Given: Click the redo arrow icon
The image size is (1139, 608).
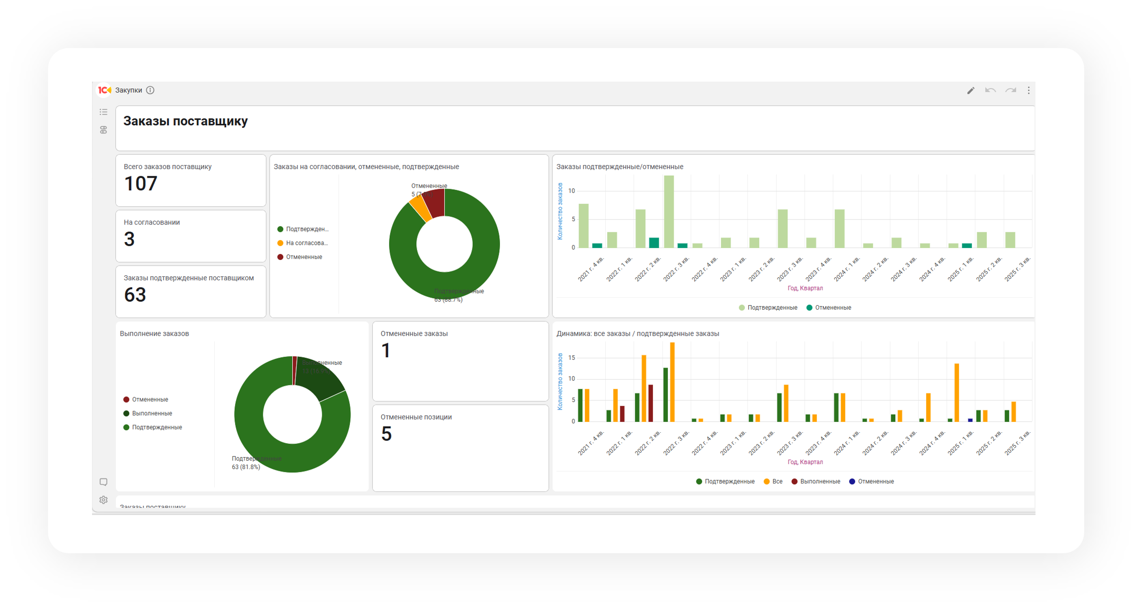Looking at the screenshot, I should (1010, 91).
